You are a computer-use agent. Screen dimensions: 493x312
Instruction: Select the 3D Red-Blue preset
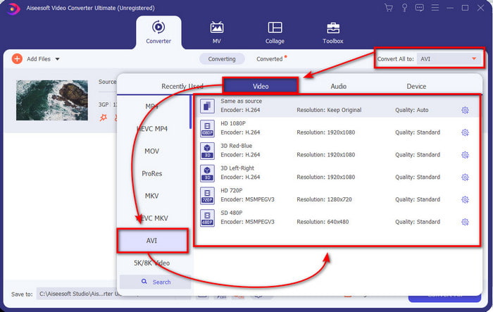point(337,150)
